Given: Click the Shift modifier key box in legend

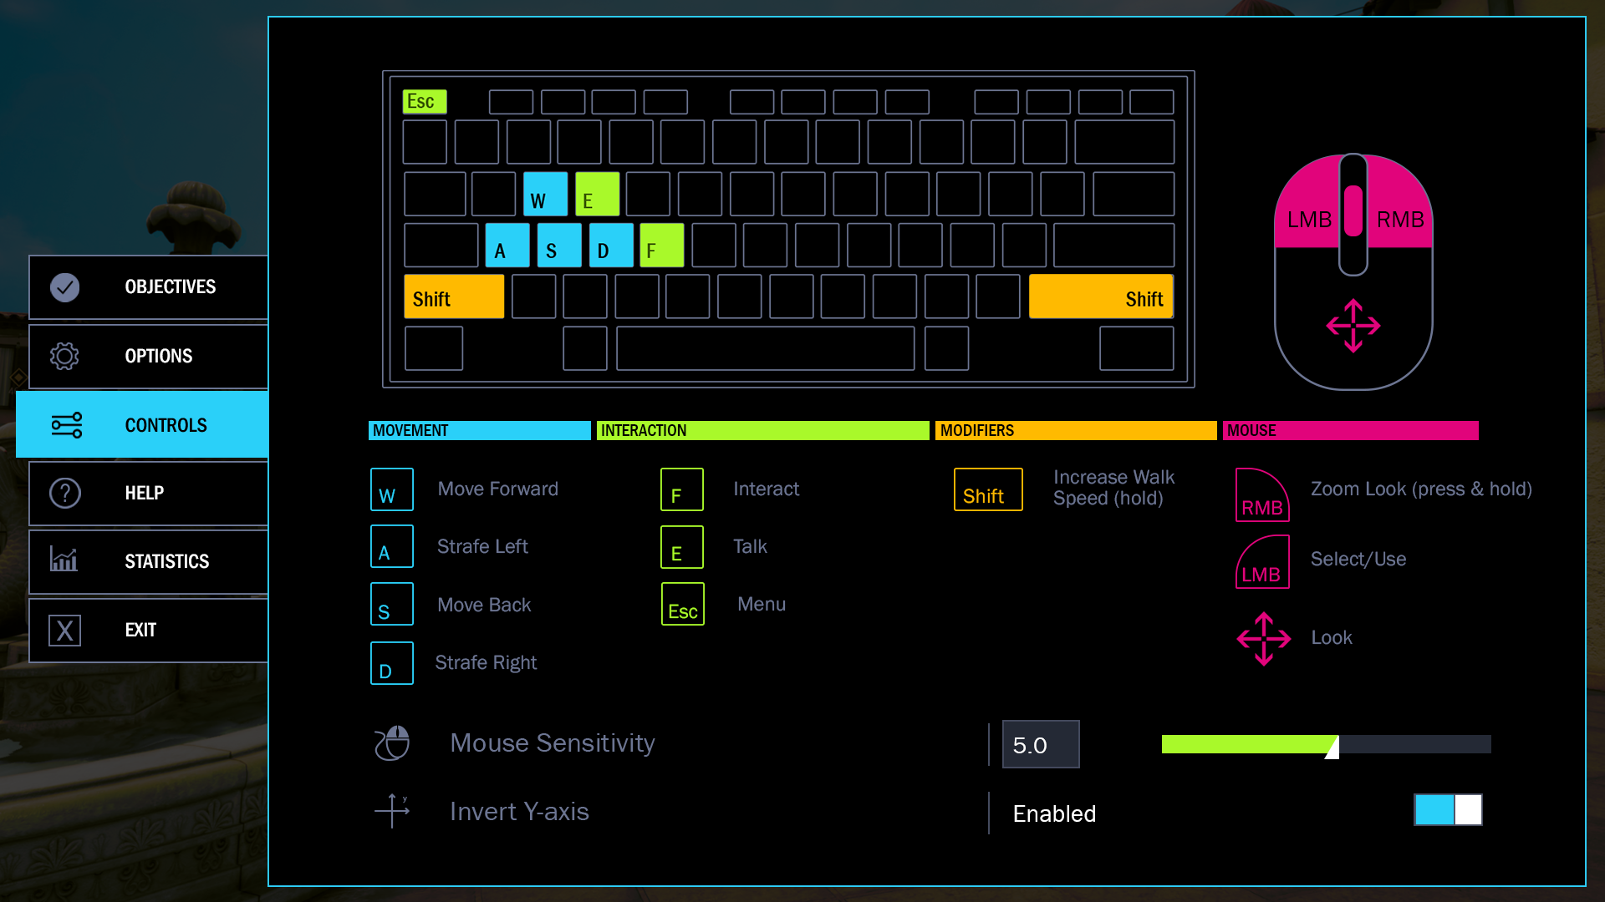Looking at the screenshot, I should pyautogui.click(x=988, y=489).
